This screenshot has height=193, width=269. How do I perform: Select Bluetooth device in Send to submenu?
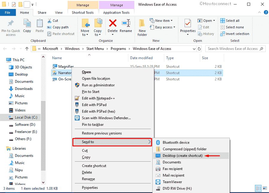(191, 143)
